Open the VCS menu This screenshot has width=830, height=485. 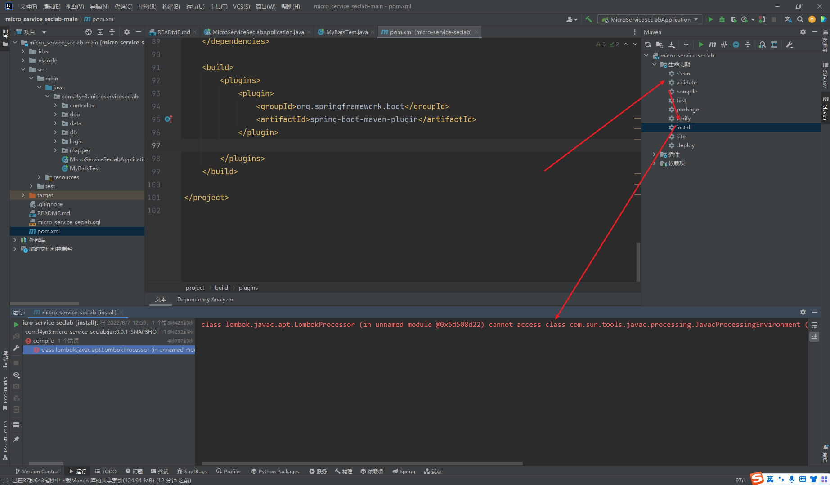(x=241, y=6)
